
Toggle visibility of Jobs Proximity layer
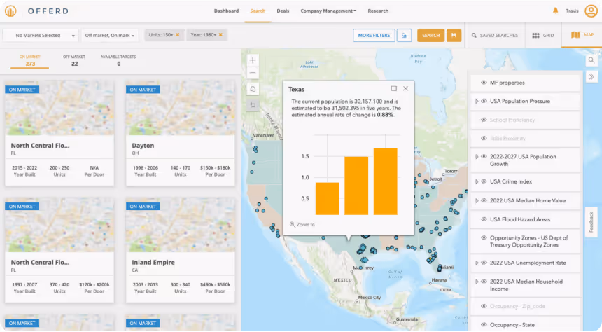click(x=484, y=139)
